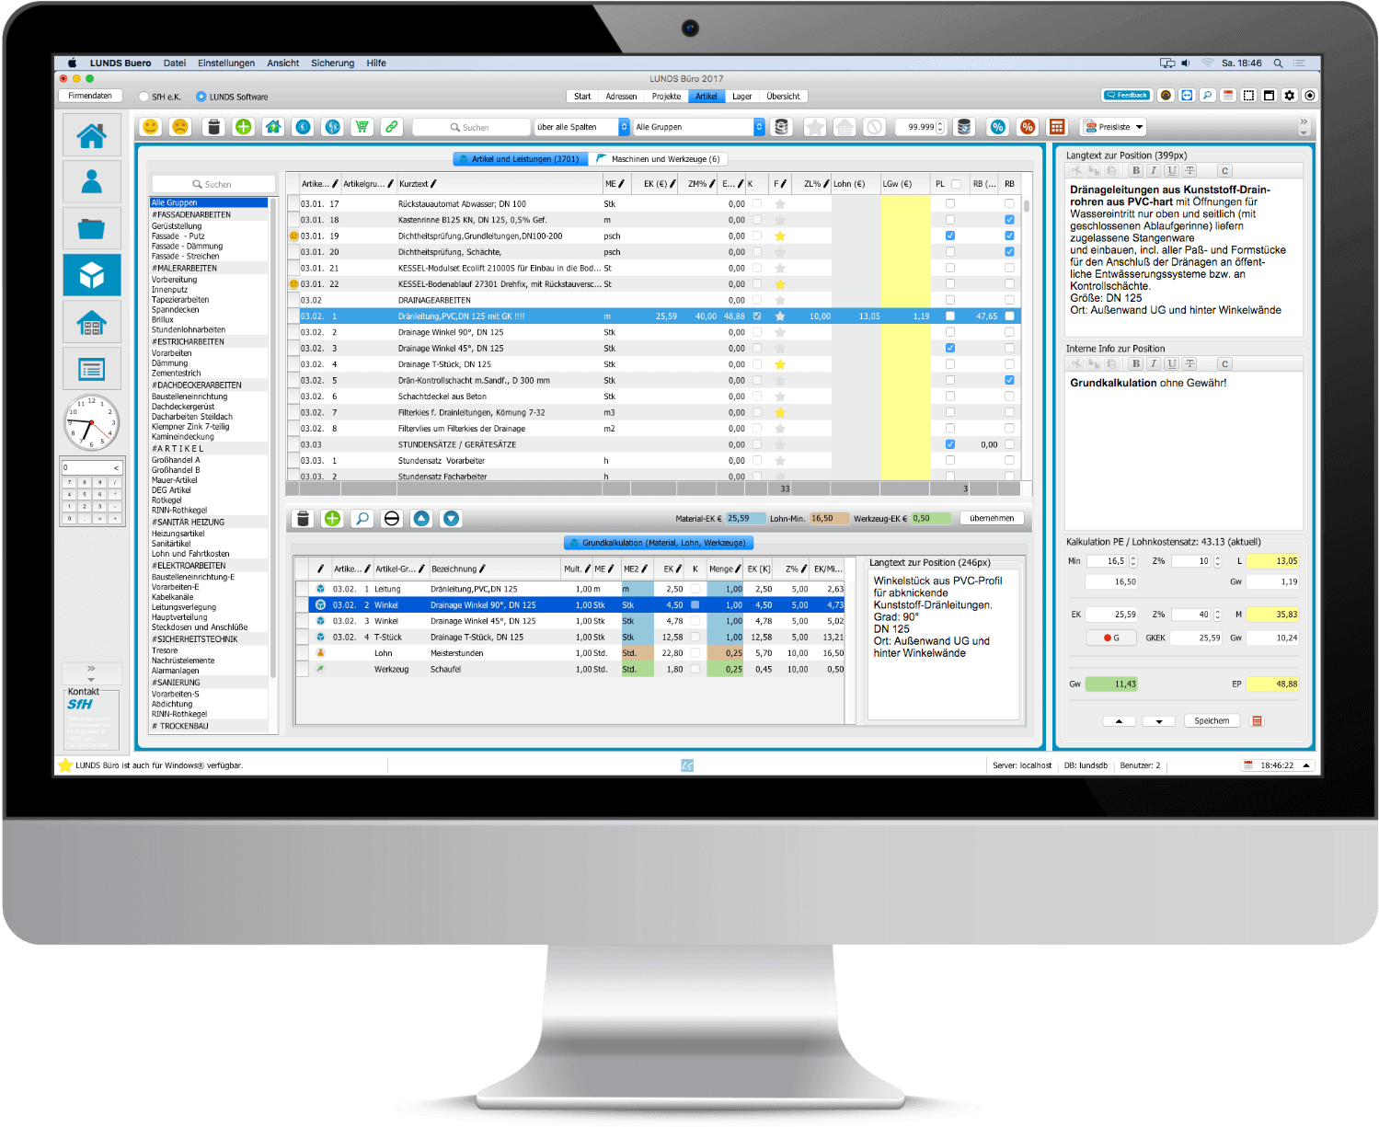Move item up with blue up-arrow icon
This screenshot has width=1379, height=1127.
tap(421, 519)
